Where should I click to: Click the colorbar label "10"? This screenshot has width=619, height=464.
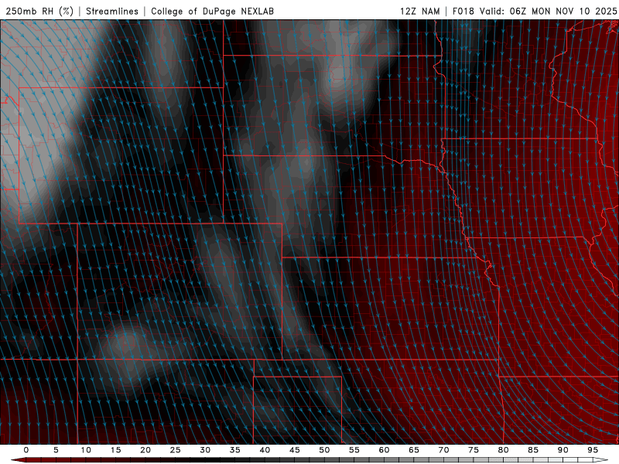pyautogui.click(x=86, y=450)
